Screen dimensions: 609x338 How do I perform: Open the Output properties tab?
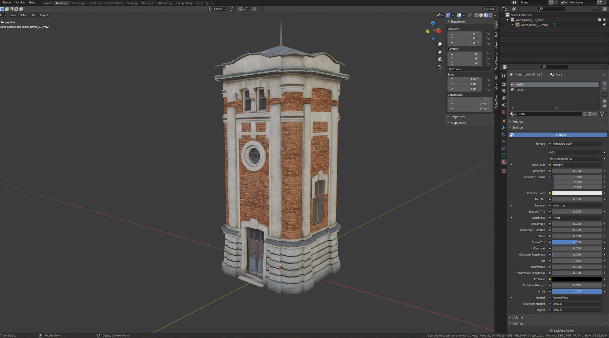[504, 91]
